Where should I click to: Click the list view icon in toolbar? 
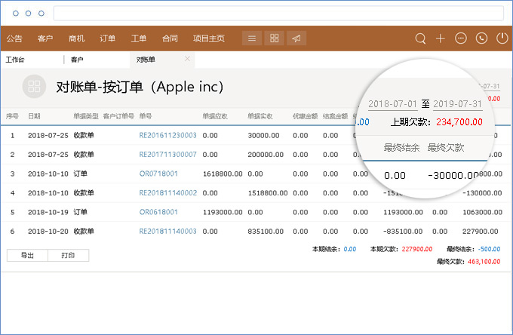252,38
